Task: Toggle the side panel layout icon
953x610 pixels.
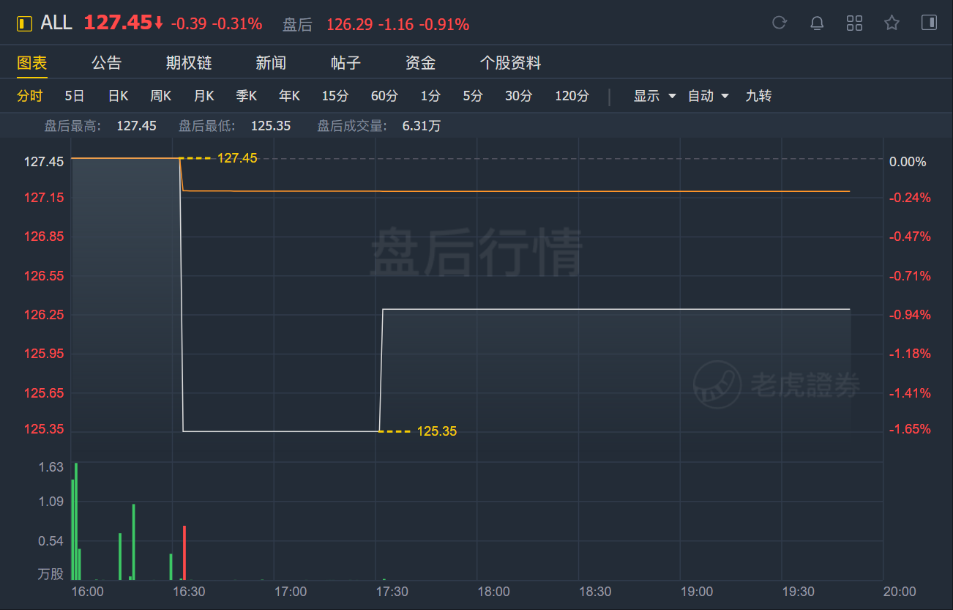Action: pyautogui.click(x=929, y=23)
